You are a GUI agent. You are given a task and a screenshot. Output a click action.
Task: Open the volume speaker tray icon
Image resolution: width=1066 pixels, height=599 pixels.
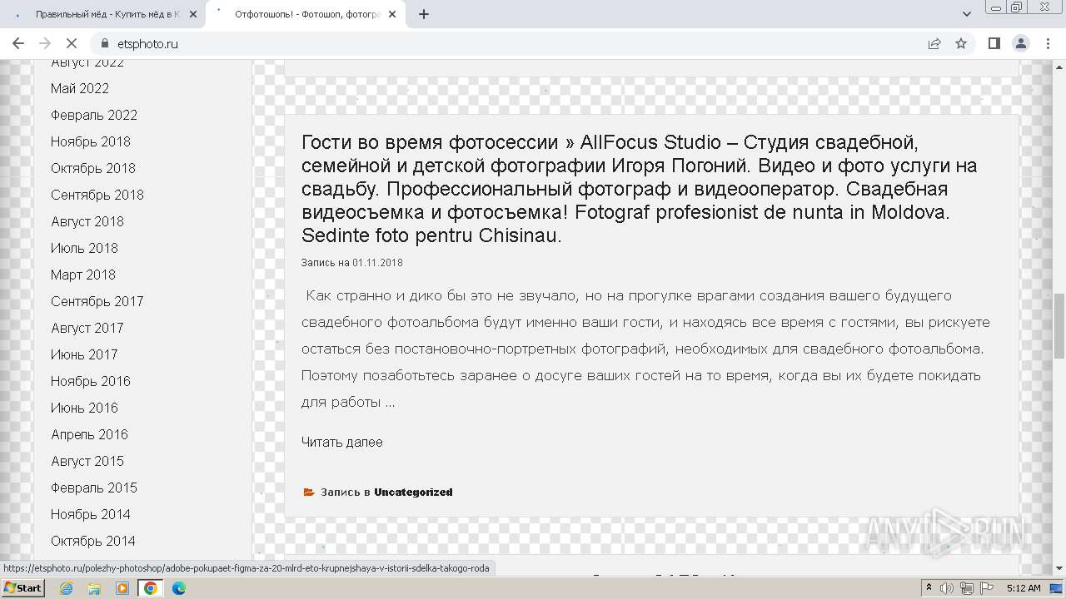(x=948, y=588)
